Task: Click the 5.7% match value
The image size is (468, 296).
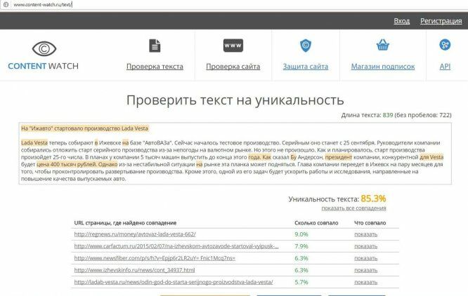Action: coord(301,282)
